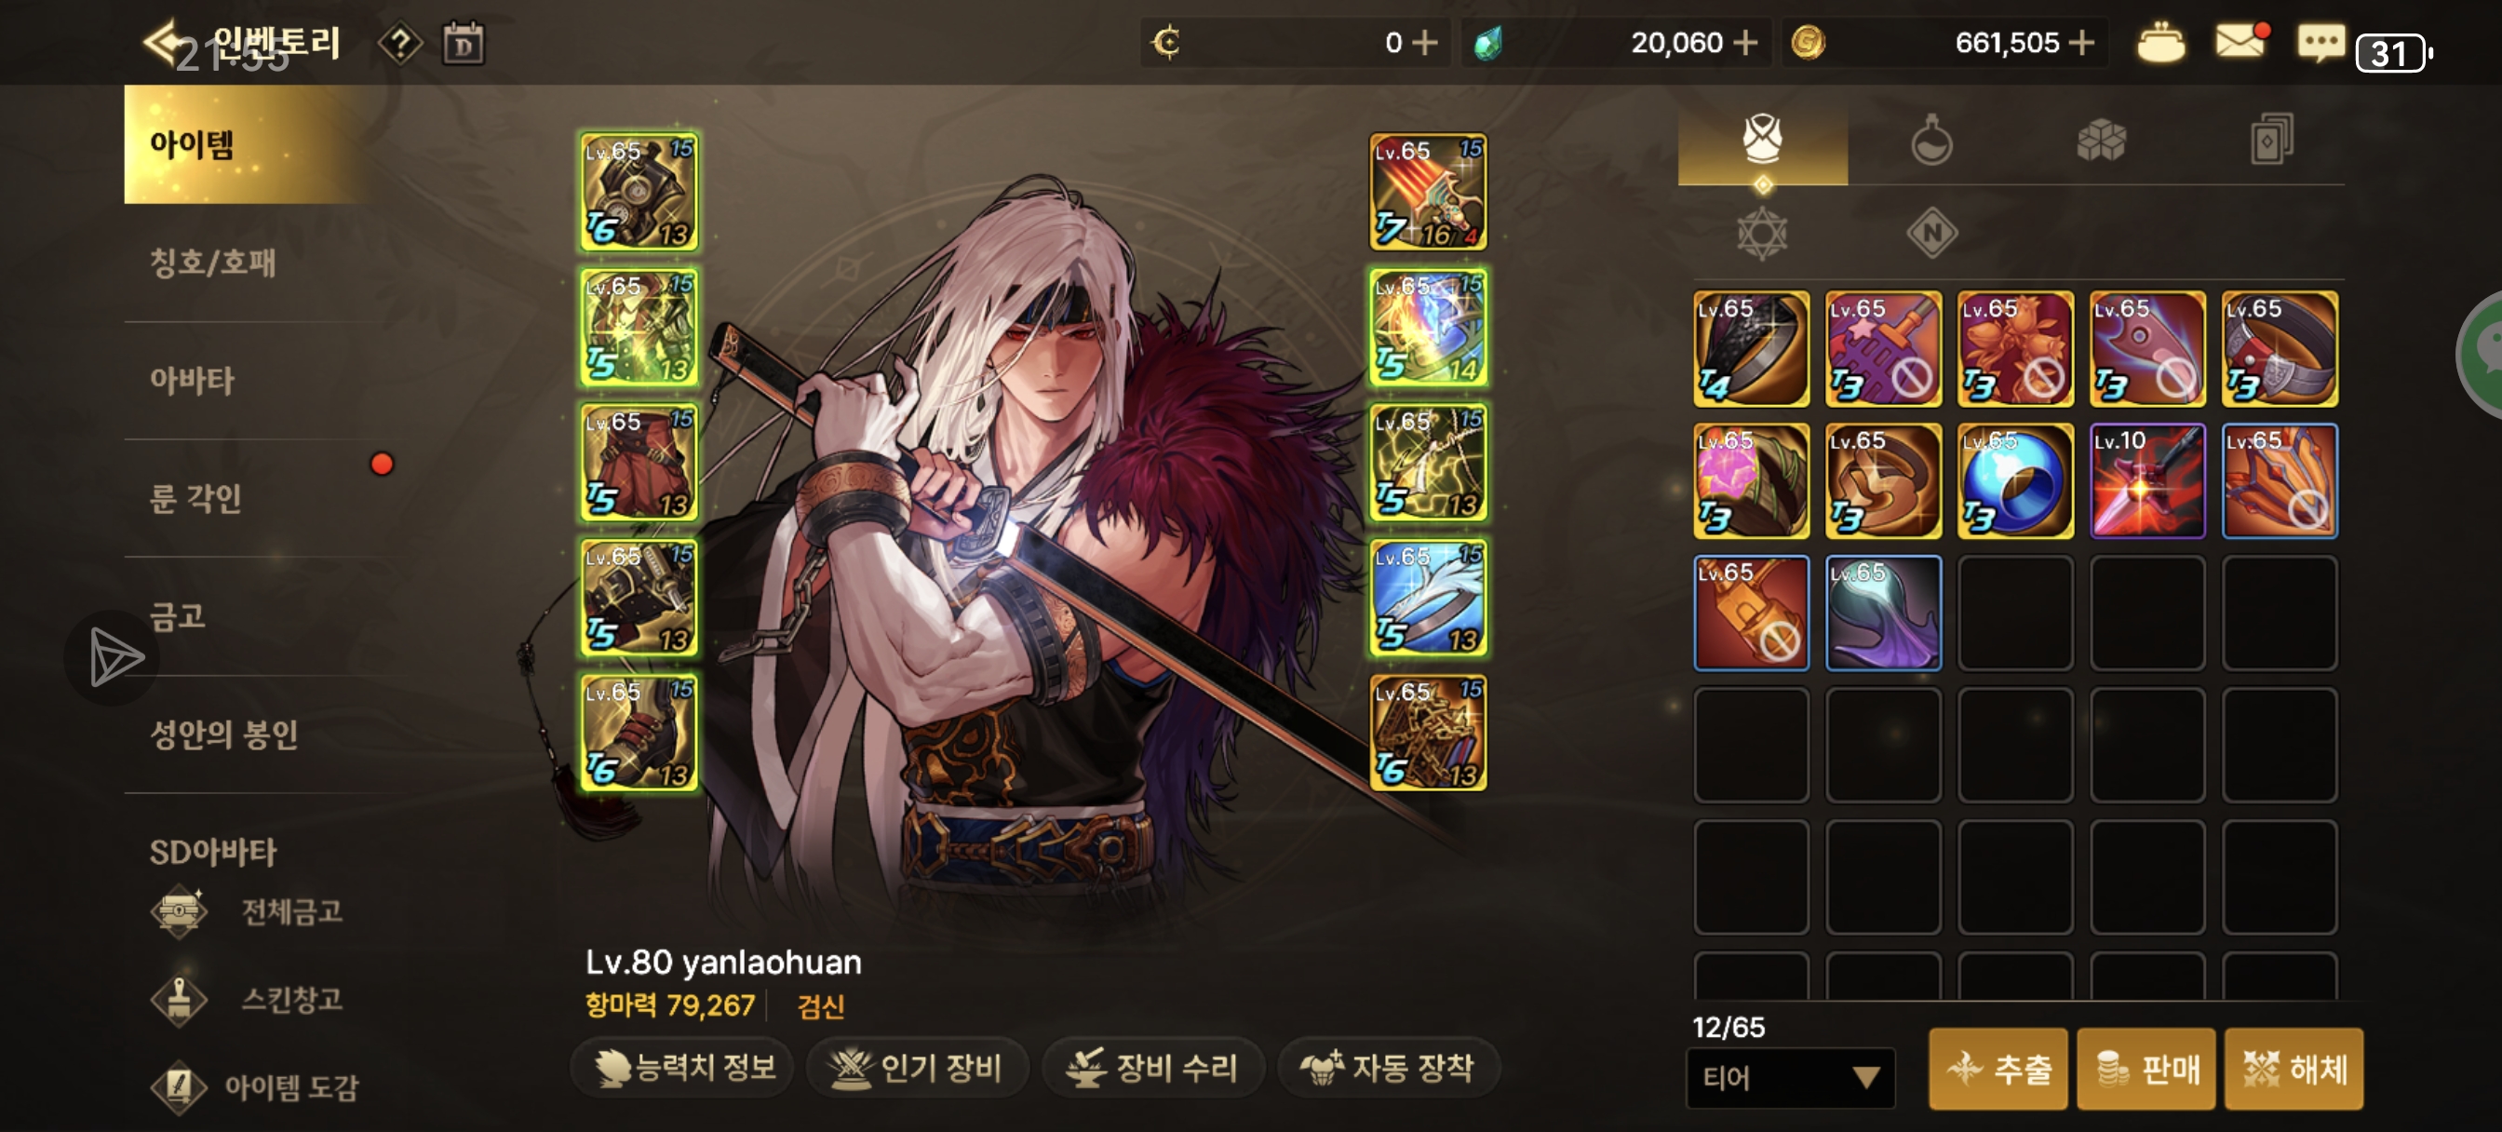
Task: Select the equipped Lv.65 T7 weapon slot
Action: [x=1428, y=192]
